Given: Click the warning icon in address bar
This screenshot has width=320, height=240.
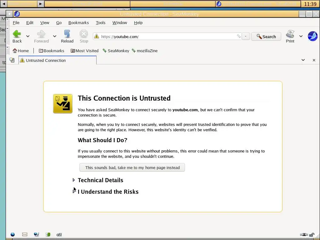Looking at the screenshot, I should 97,36.
